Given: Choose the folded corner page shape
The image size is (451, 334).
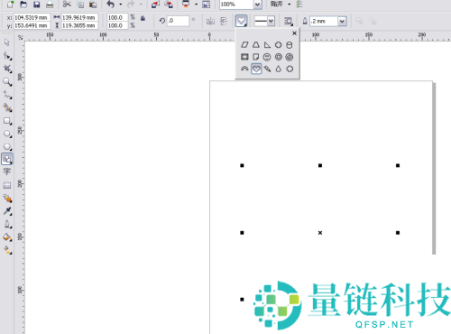Looking at the screenshot, I should 256,57.
